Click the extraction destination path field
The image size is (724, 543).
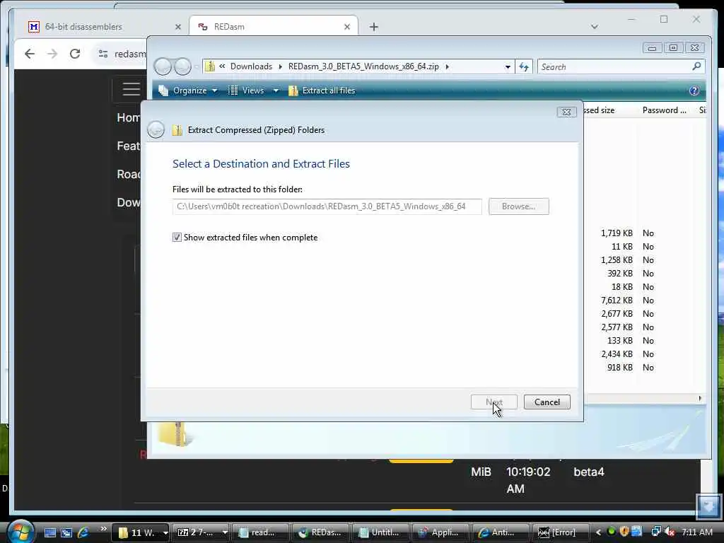coord(327,206)
